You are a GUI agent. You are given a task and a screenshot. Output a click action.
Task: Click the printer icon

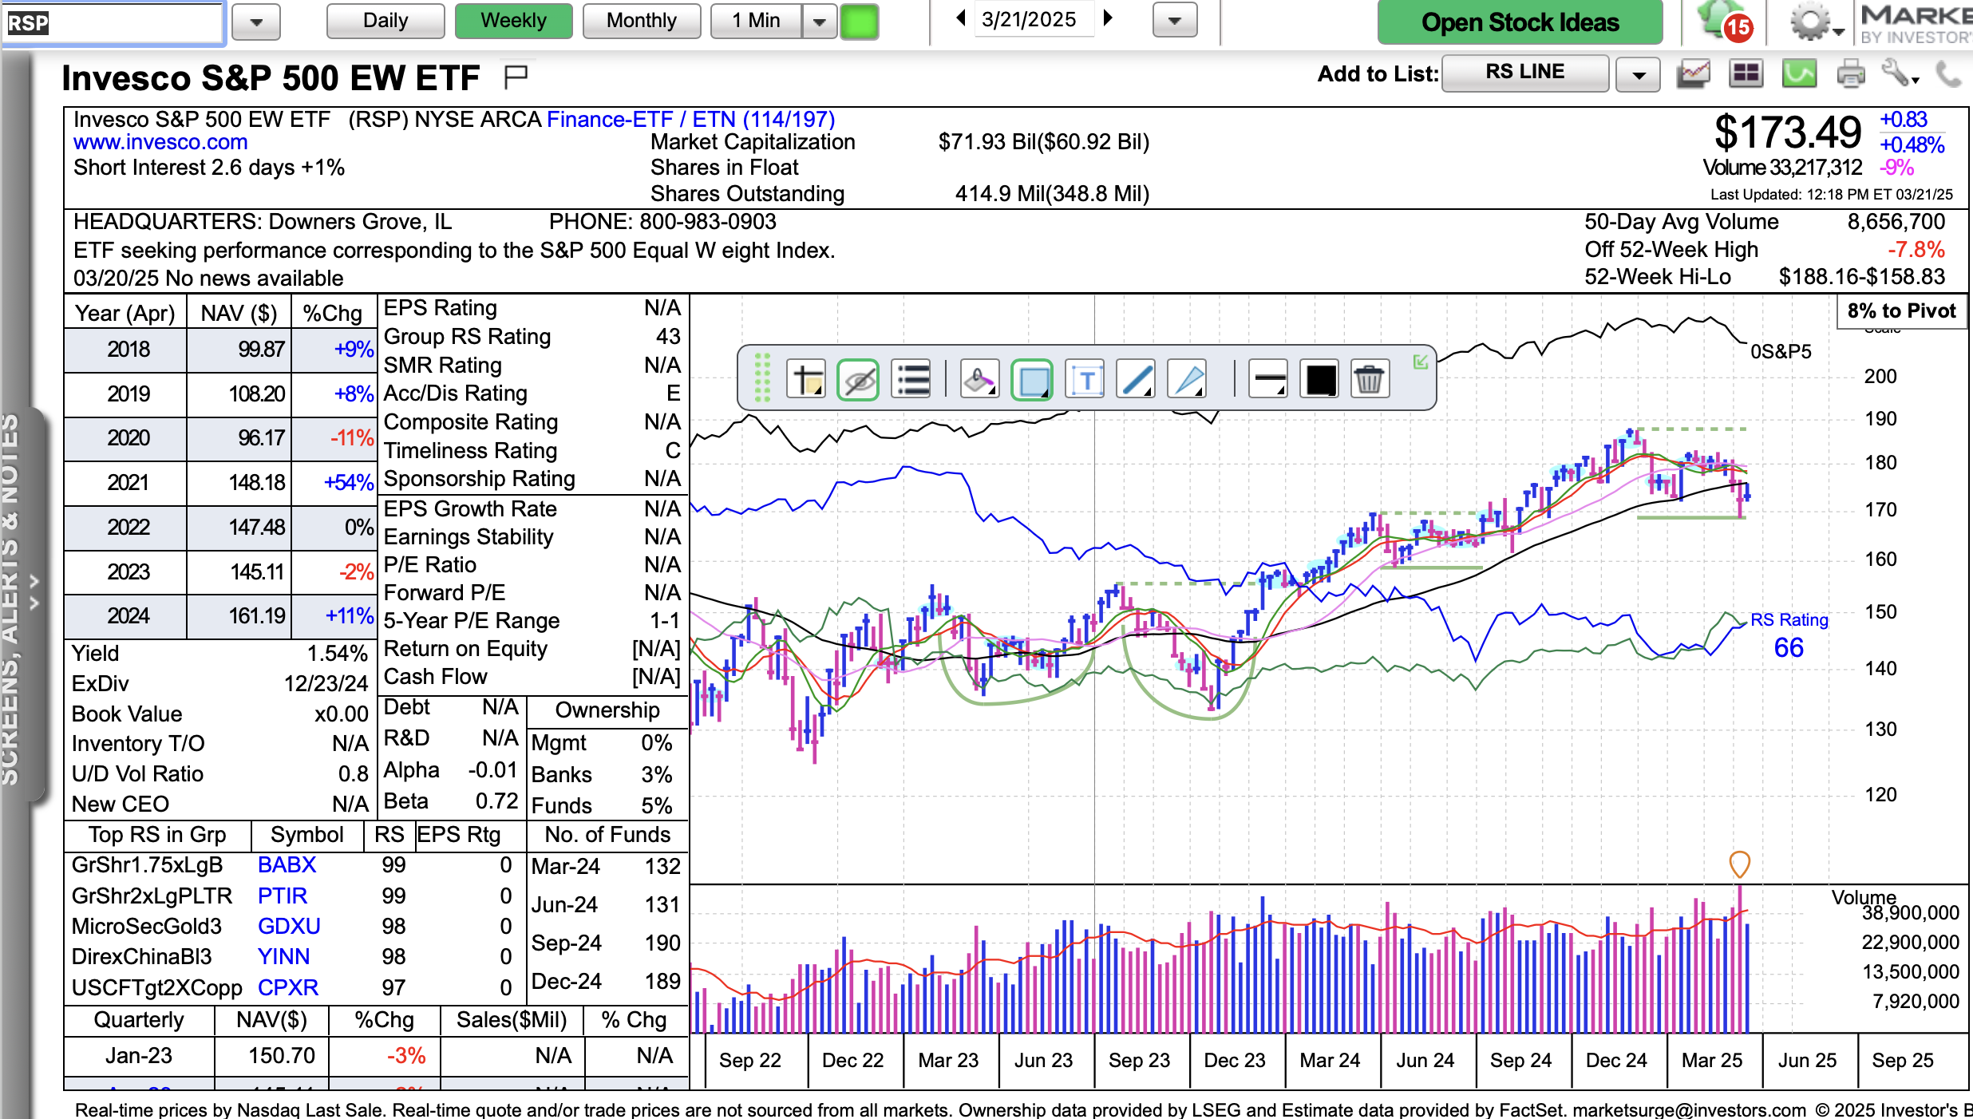(x=1850, y=74)
